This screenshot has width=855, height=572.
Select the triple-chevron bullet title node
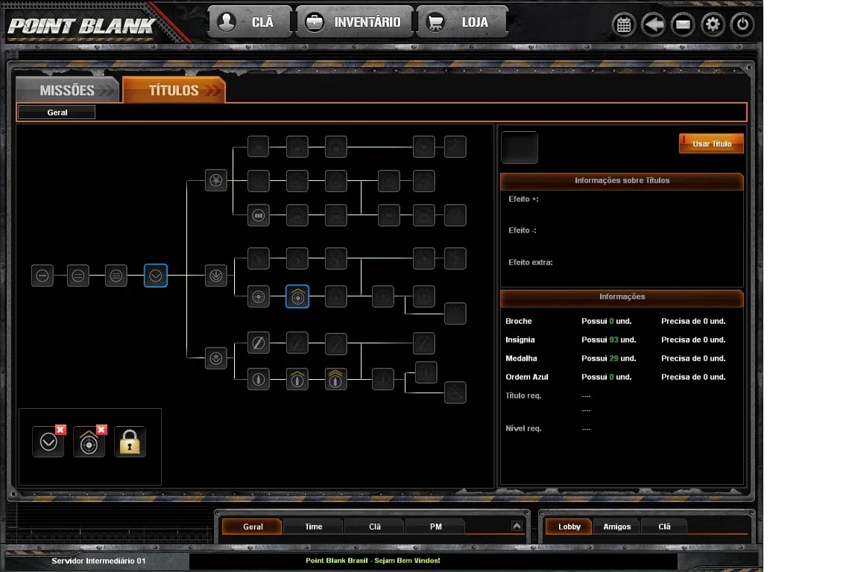coord(336,379)
